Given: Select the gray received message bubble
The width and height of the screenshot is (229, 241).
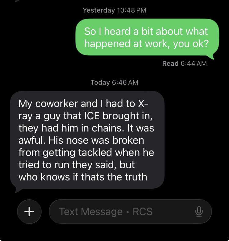Looking at the screenshot, I should pyautogui.click(x=87, y=140).
